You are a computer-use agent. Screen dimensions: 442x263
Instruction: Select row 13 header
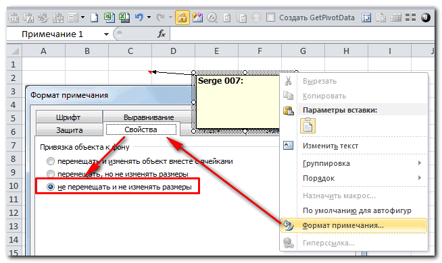coord(14,227)
